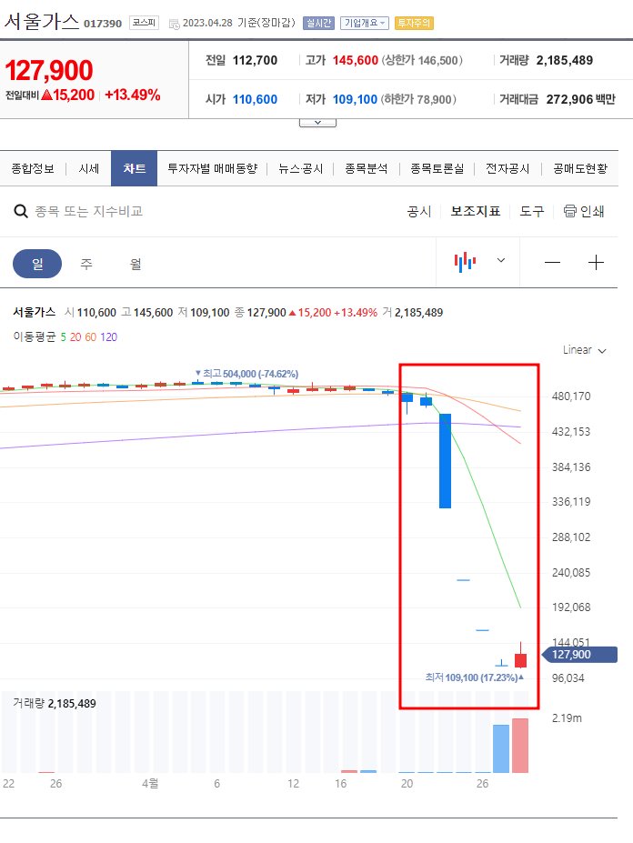Screen dimensions: 633x843
Task: Open the 시세 tab
Action: 89,169
